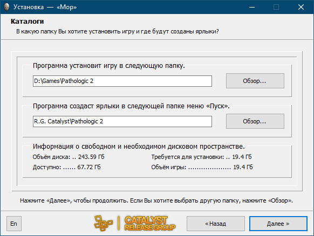Go back with the «Назад» button

(216, 224)
